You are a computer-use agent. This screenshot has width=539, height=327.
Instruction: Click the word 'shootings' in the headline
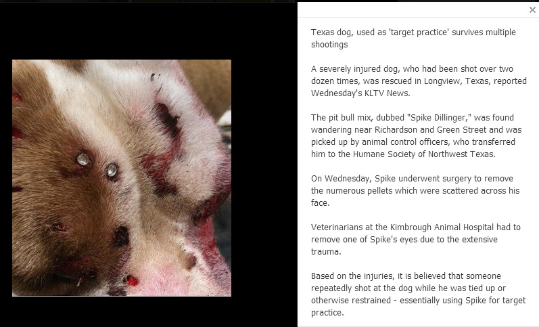pos(329,45)
